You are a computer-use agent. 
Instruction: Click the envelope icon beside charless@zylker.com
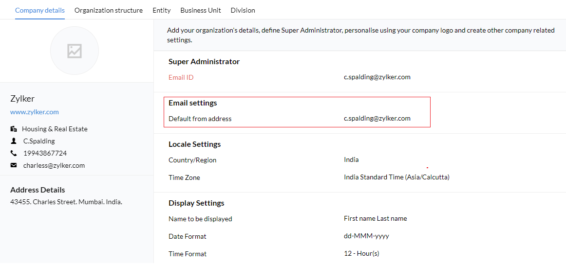click(x=13, y=165)
